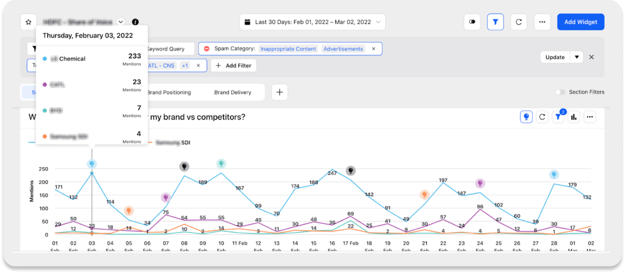
Task: Click the 179 data label near 01 Mar
Action: point(572,185)
